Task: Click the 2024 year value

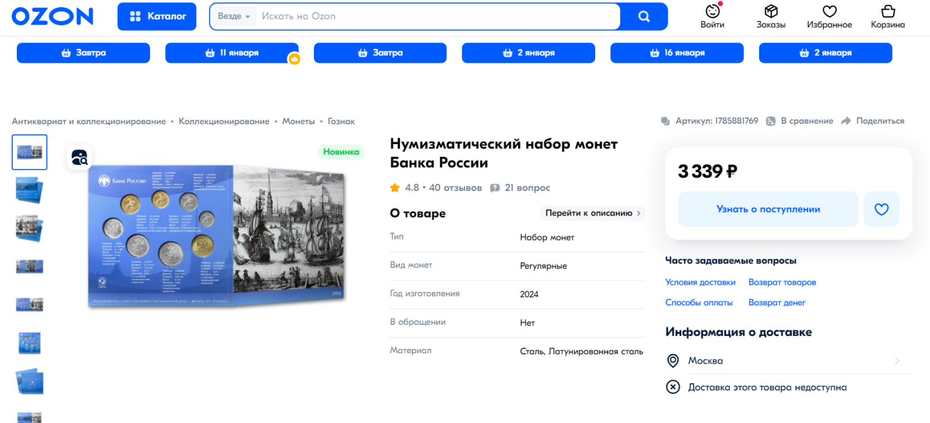Action: (529, 295)
